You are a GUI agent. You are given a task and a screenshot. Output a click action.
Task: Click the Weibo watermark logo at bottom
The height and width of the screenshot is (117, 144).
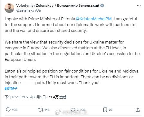tap(58, 112)
